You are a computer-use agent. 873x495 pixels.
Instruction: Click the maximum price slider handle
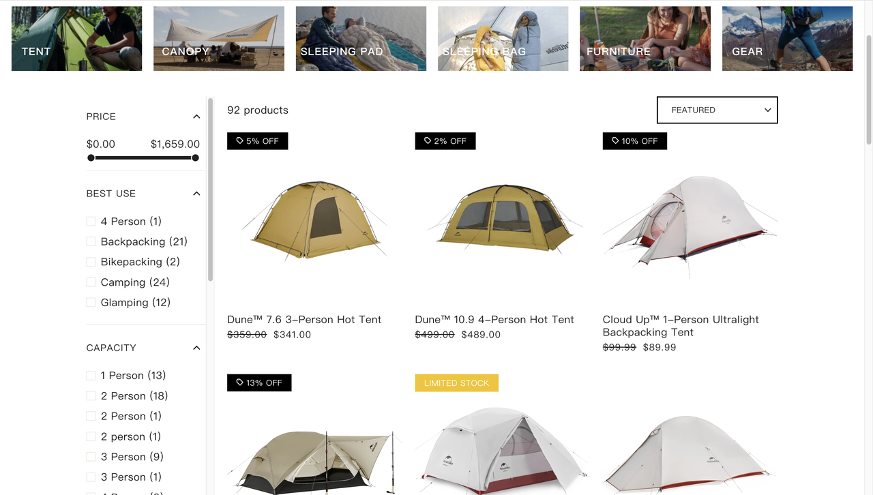point(195,157)
